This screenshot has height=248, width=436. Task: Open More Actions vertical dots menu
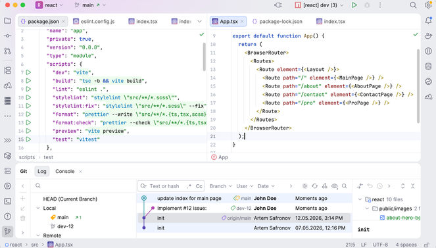click(380, 5)
